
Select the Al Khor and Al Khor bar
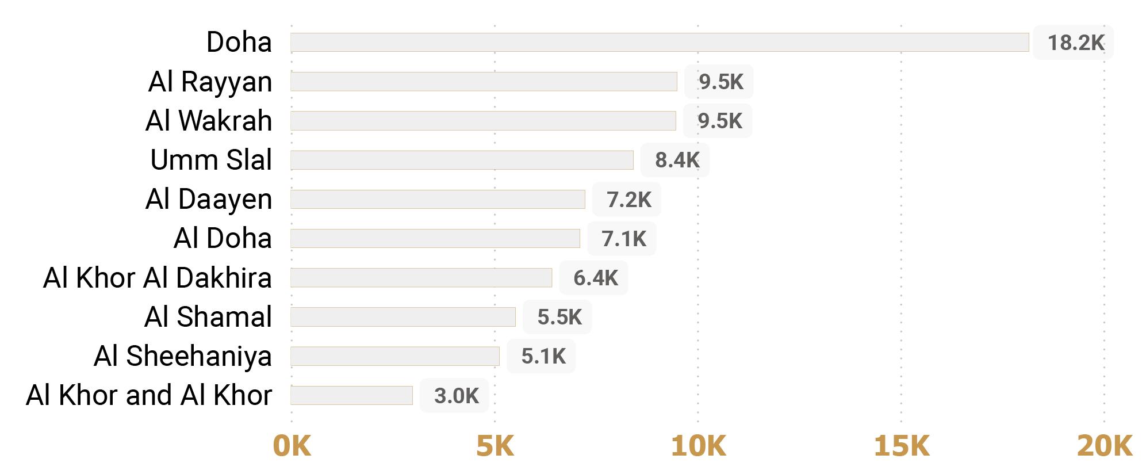[x=351, y=395]
